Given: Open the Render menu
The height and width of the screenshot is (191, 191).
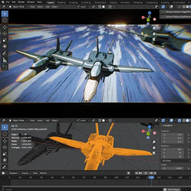Looking at the screenshot, I should click(x=21, y=2).
